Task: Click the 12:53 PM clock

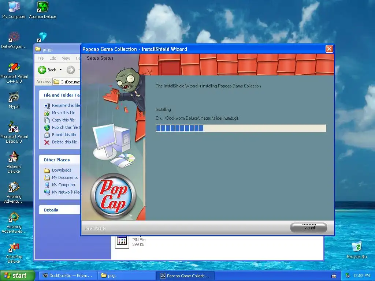Action: click(x=361, y=276)
